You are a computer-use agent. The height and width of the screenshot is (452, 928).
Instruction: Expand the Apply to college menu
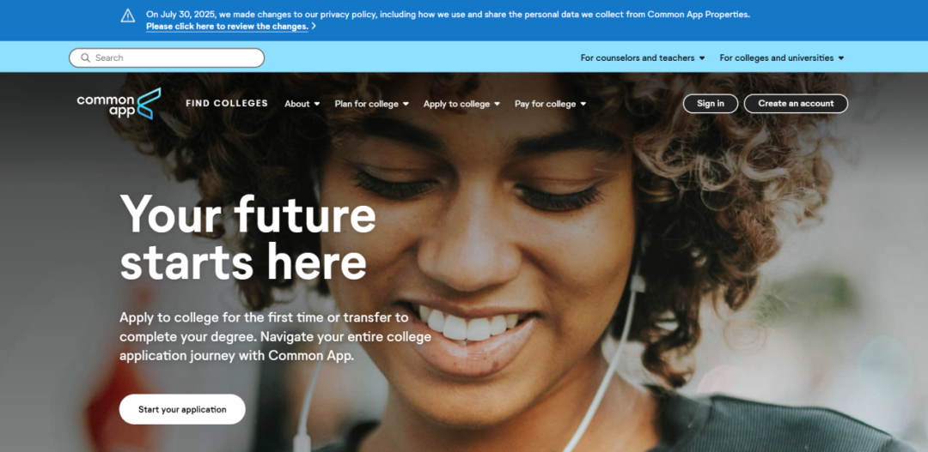pyautogui.click(x=461, y=104)
